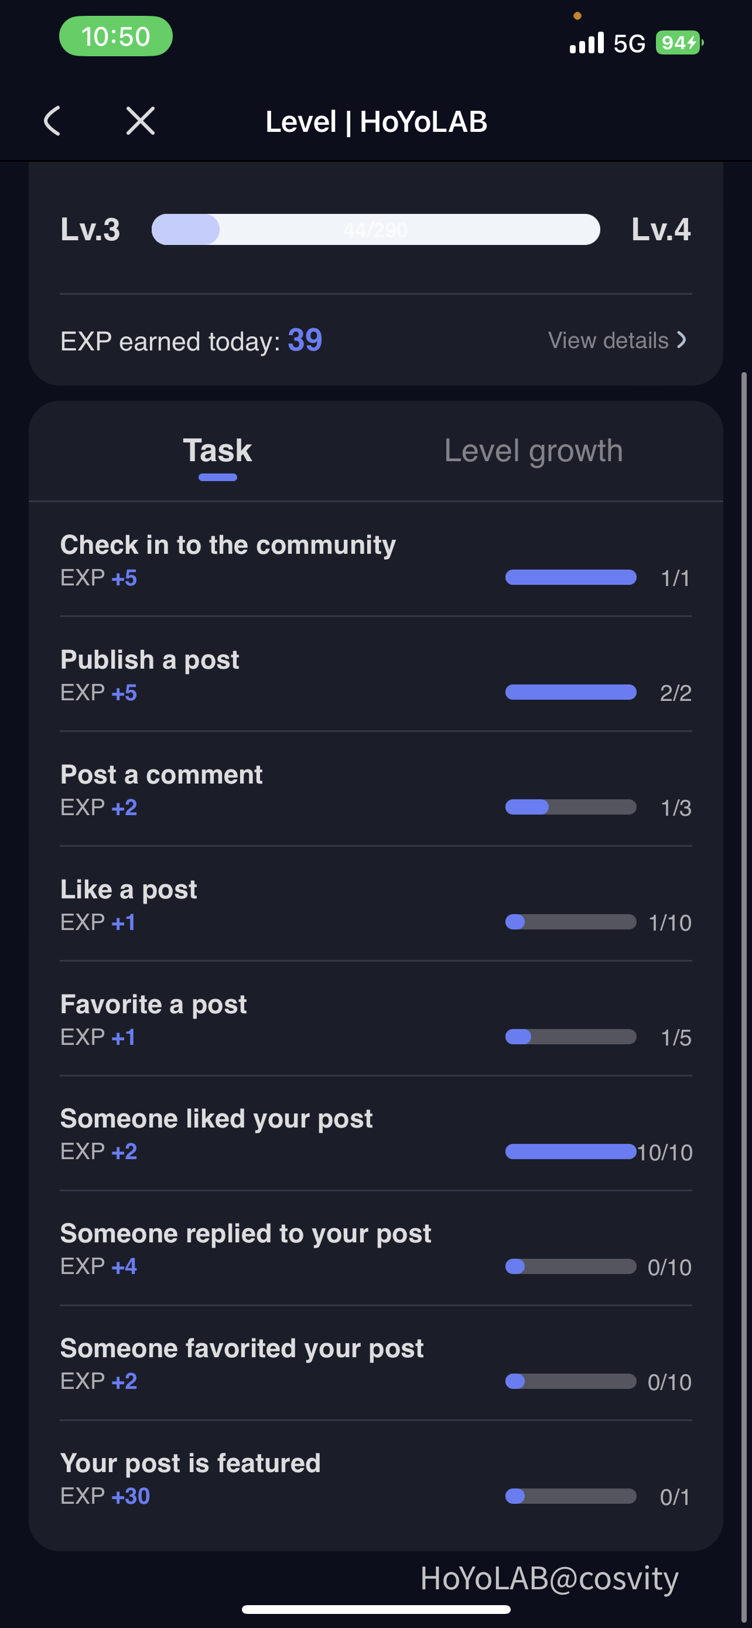Click the EXP earned today value 39
The height and width of the screenshot is (1628, 752).
pos(305,340)
